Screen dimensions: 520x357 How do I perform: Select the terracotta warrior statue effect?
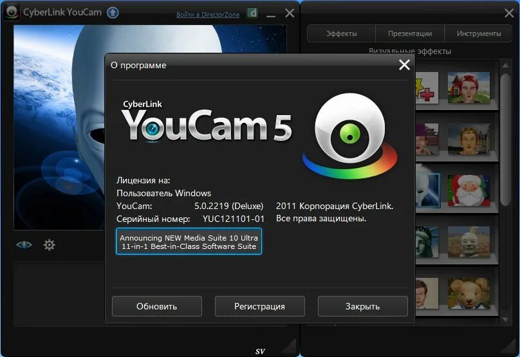pyautogui.click(x=469, y=242)
